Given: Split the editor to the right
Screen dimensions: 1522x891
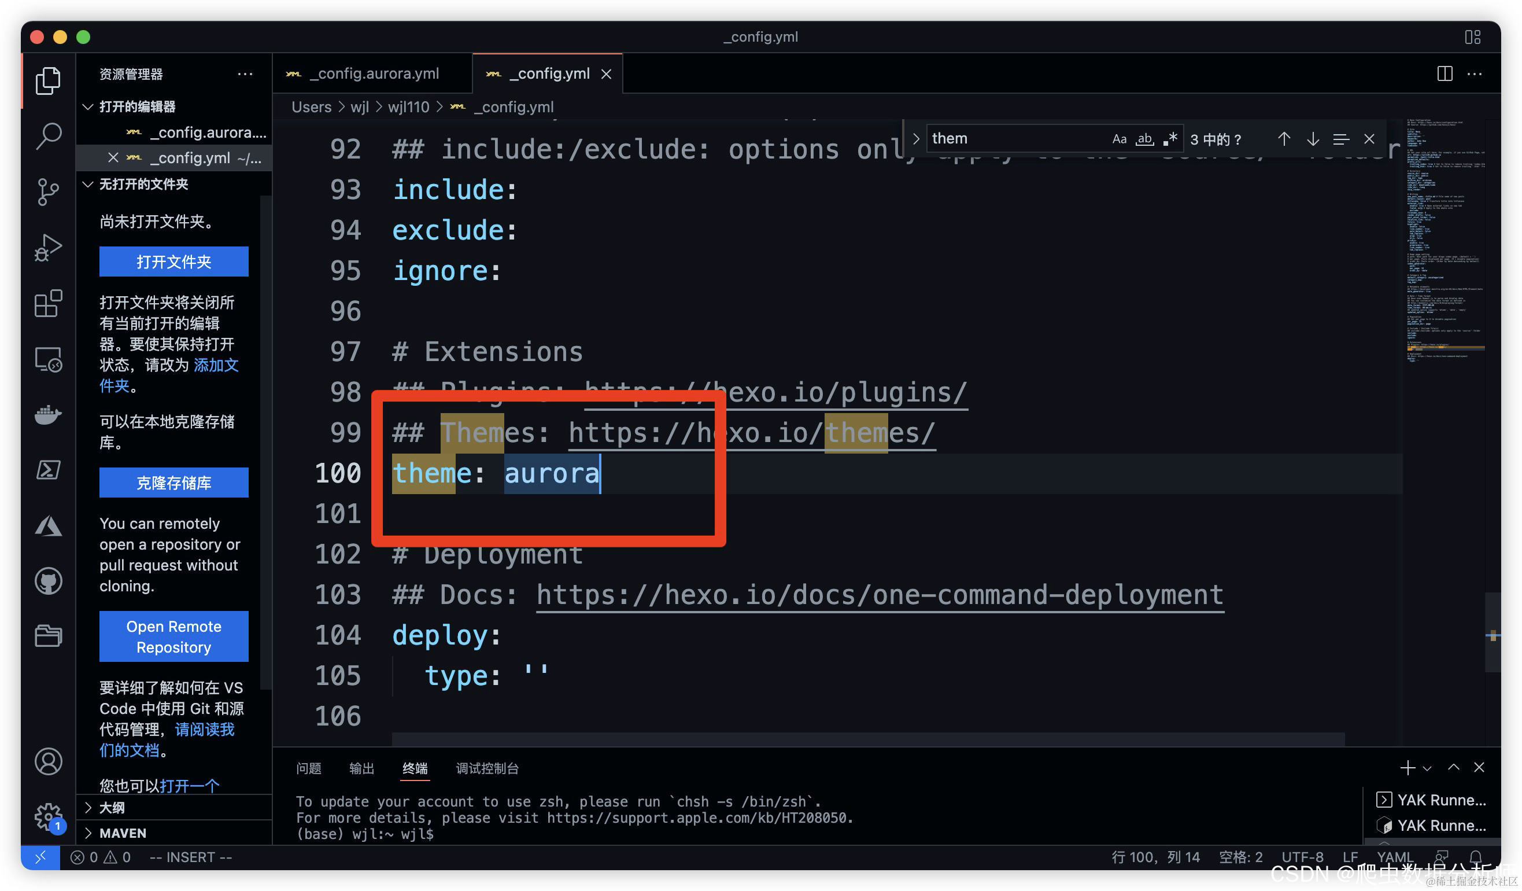Looking at the screenshot, I should pyautogui.click(x=1444, y=73).
